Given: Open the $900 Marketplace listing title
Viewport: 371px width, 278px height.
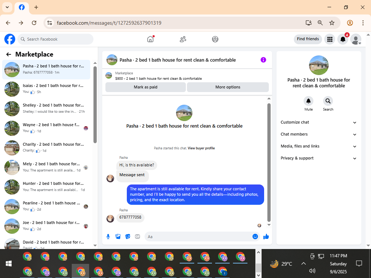Looking at the screenshot, I should tap(159, 79).
